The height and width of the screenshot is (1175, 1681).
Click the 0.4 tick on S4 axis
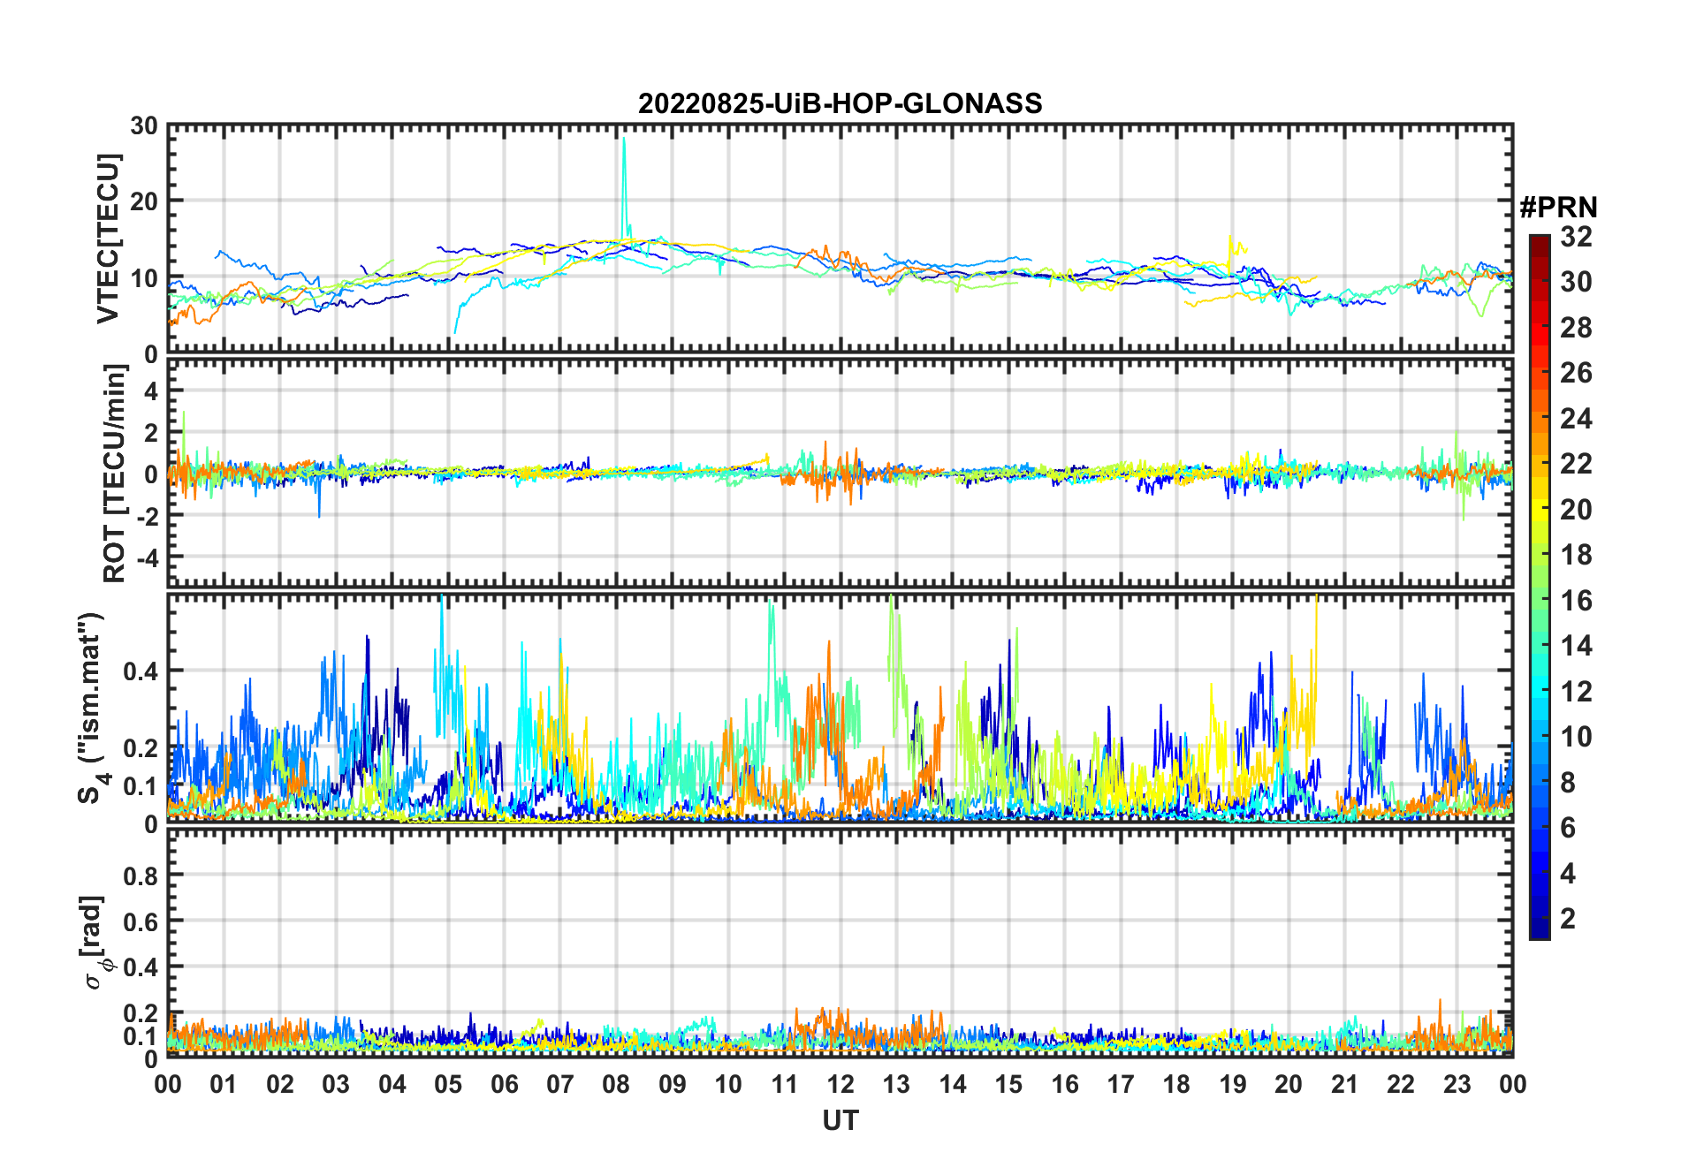pos(141,671)
